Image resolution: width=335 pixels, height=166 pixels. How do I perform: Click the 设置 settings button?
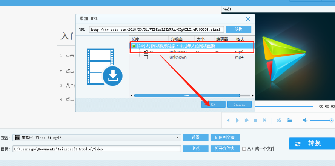tap(196, 138)
